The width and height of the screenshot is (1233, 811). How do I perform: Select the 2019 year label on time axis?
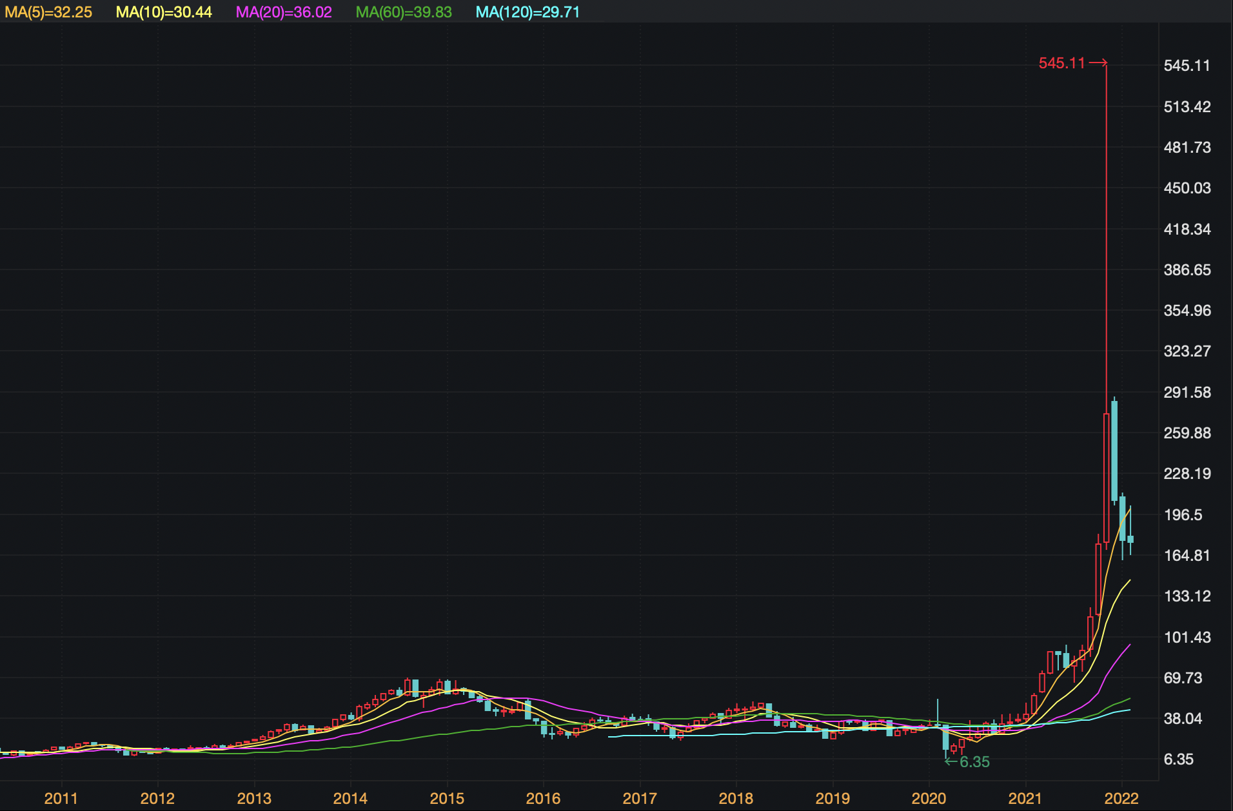(833, 799)
